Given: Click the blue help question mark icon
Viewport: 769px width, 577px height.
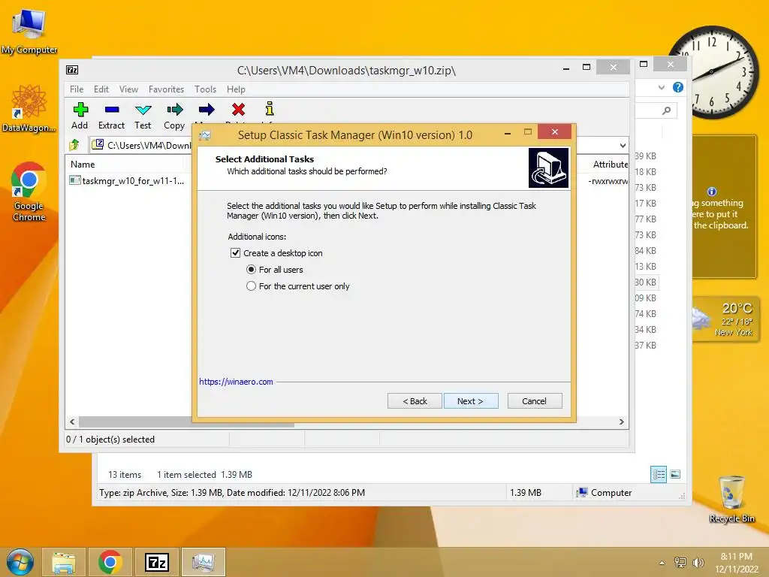Looking at the screenshot, I should coord(678,87).
